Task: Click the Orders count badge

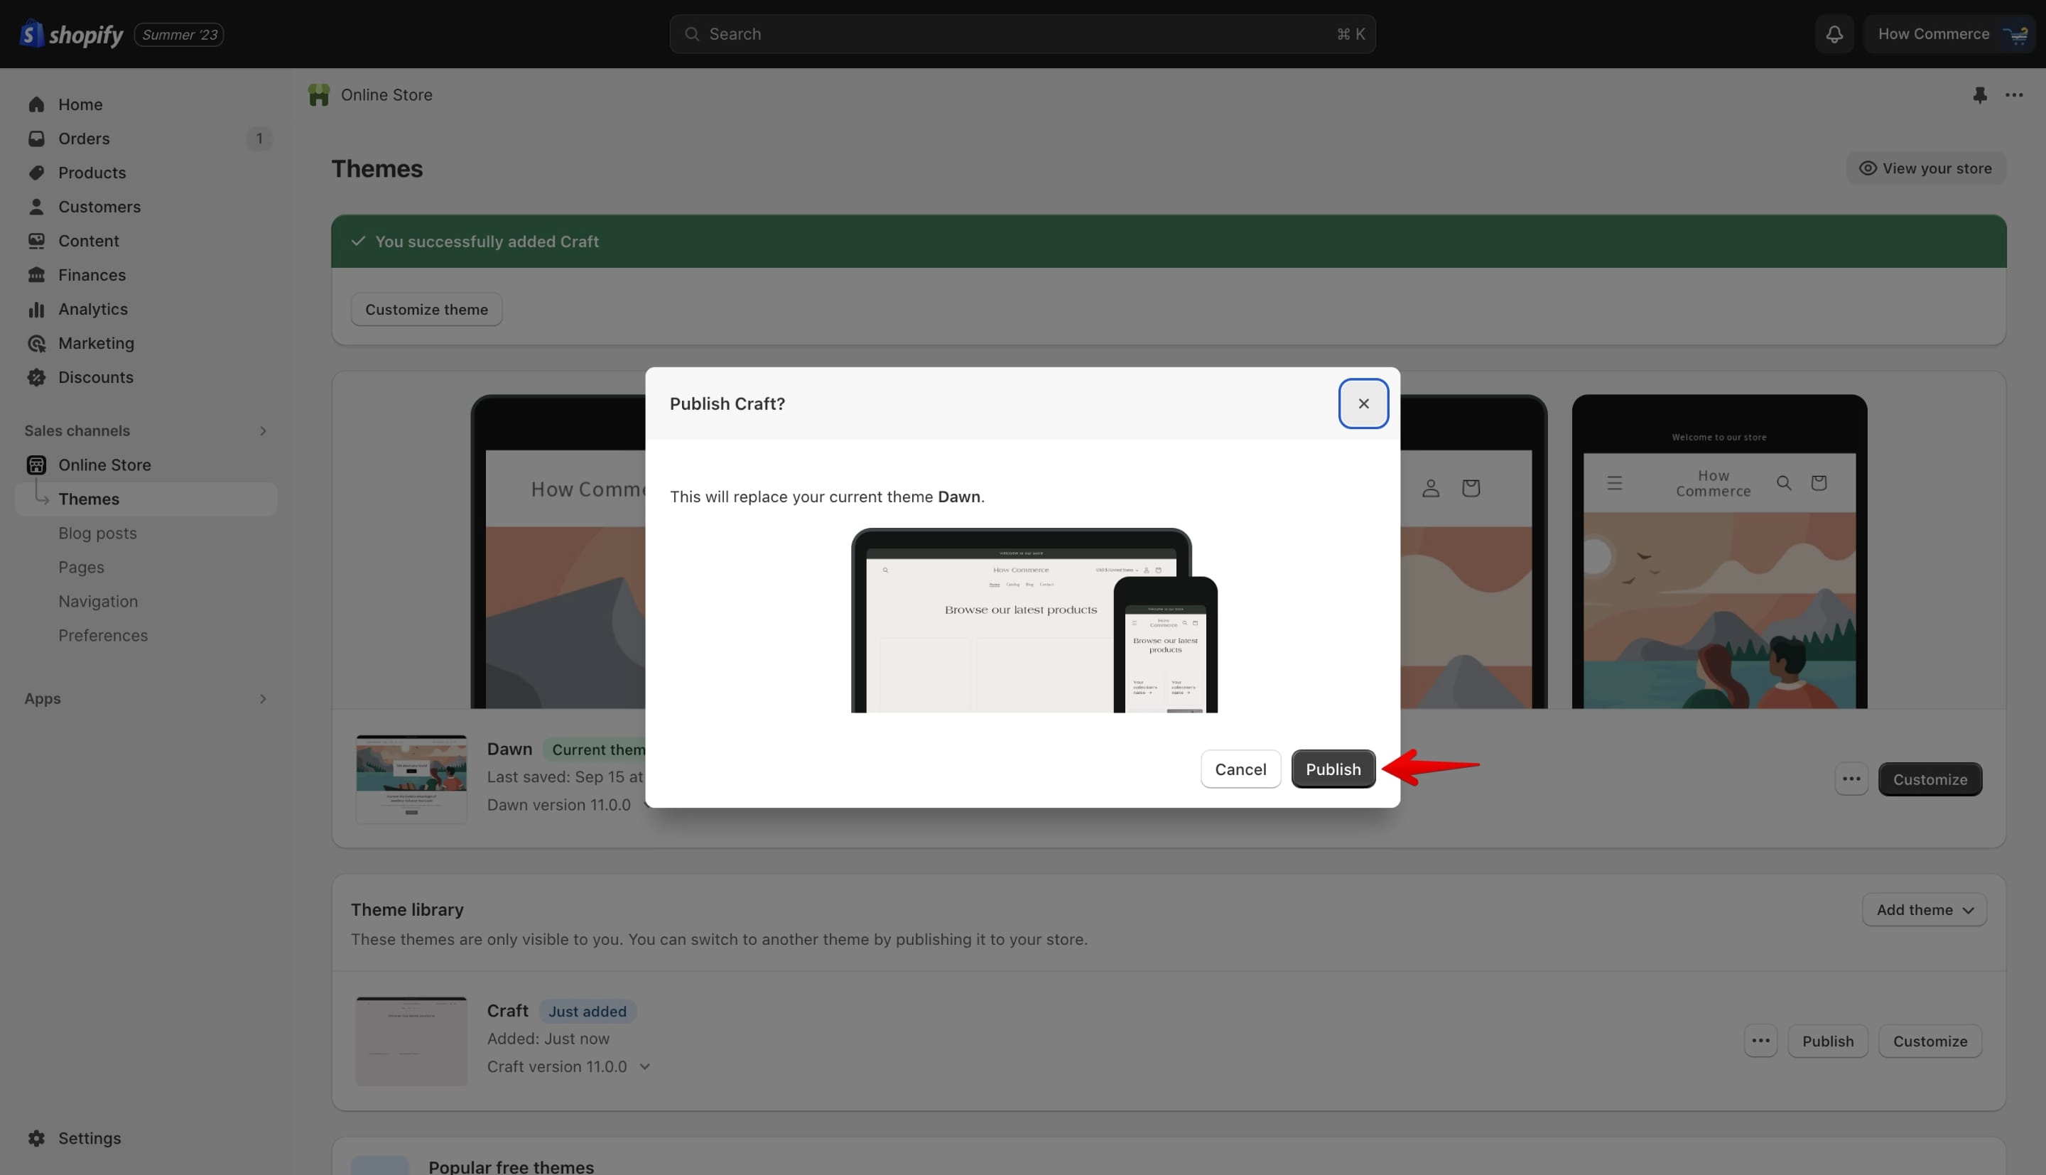Action: pyautogui.click(x=259, y=139)
